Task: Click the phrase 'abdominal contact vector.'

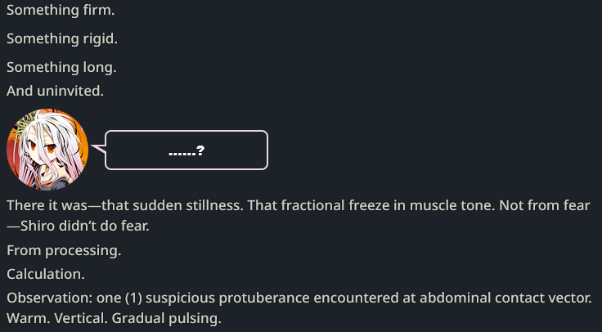Action: pos(505,298)
